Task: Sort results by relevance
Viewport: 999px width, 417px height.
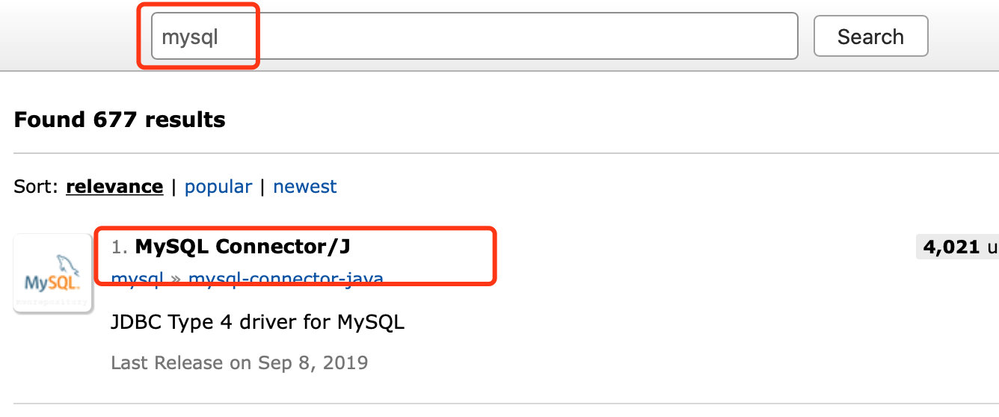Action: click(x=114, y=186)
